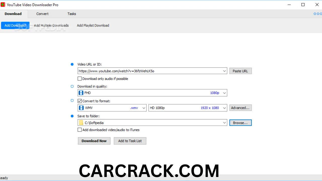Image resolution: width=322 pixels, height=181 pixels.
Task: Click the blue 1080p quality value
Action: pos(215,93)
